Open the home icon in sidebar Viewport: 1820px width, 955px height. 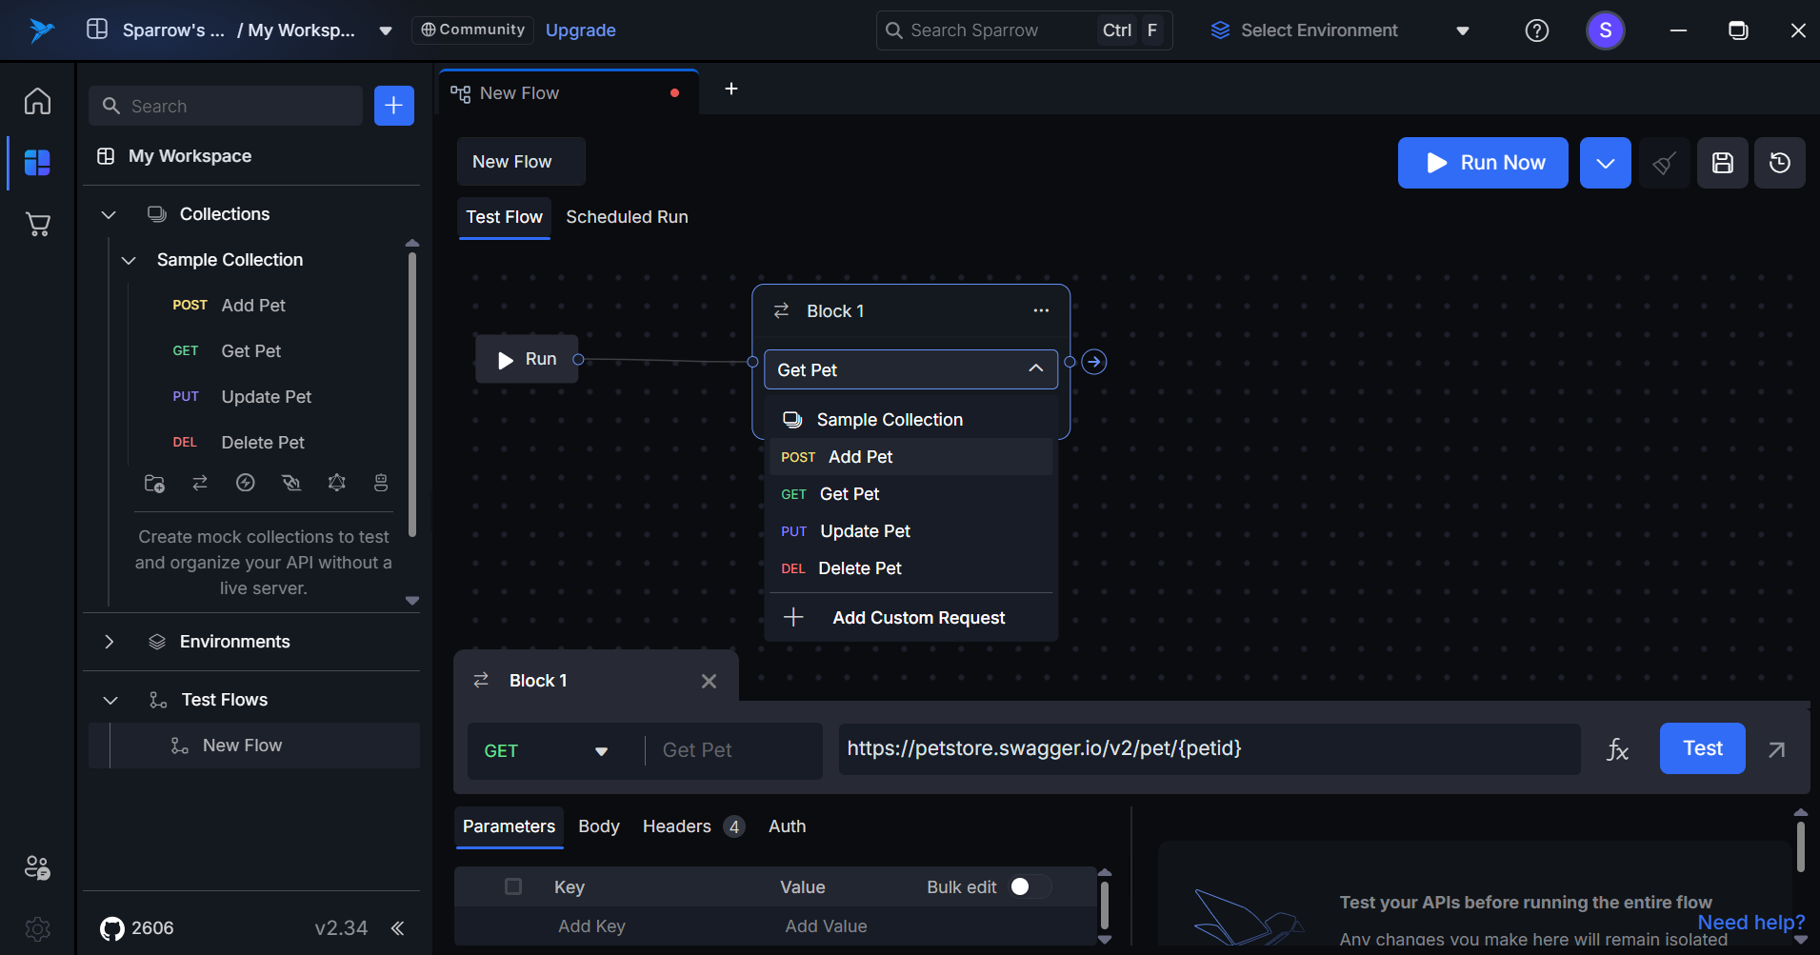[x=37, y=101]
